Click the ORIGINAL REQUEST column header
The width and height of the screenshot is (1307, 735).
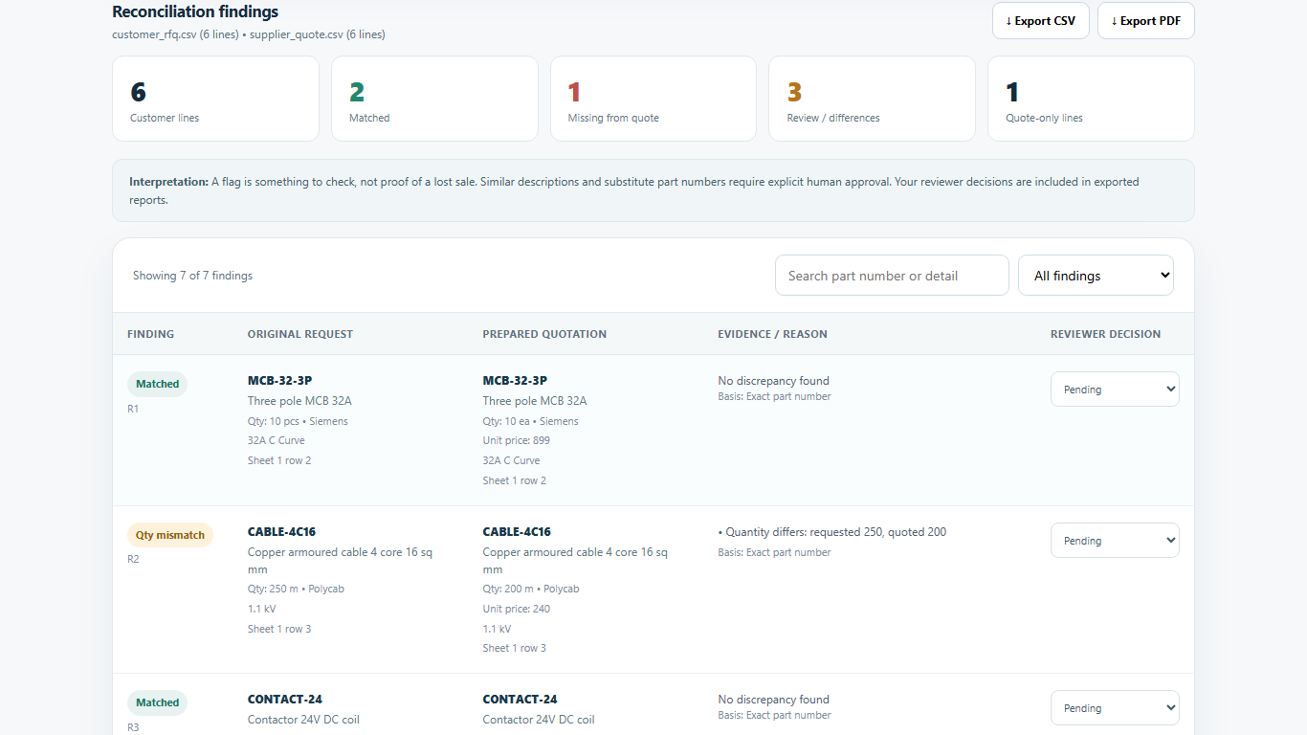[x=300, y=334]
